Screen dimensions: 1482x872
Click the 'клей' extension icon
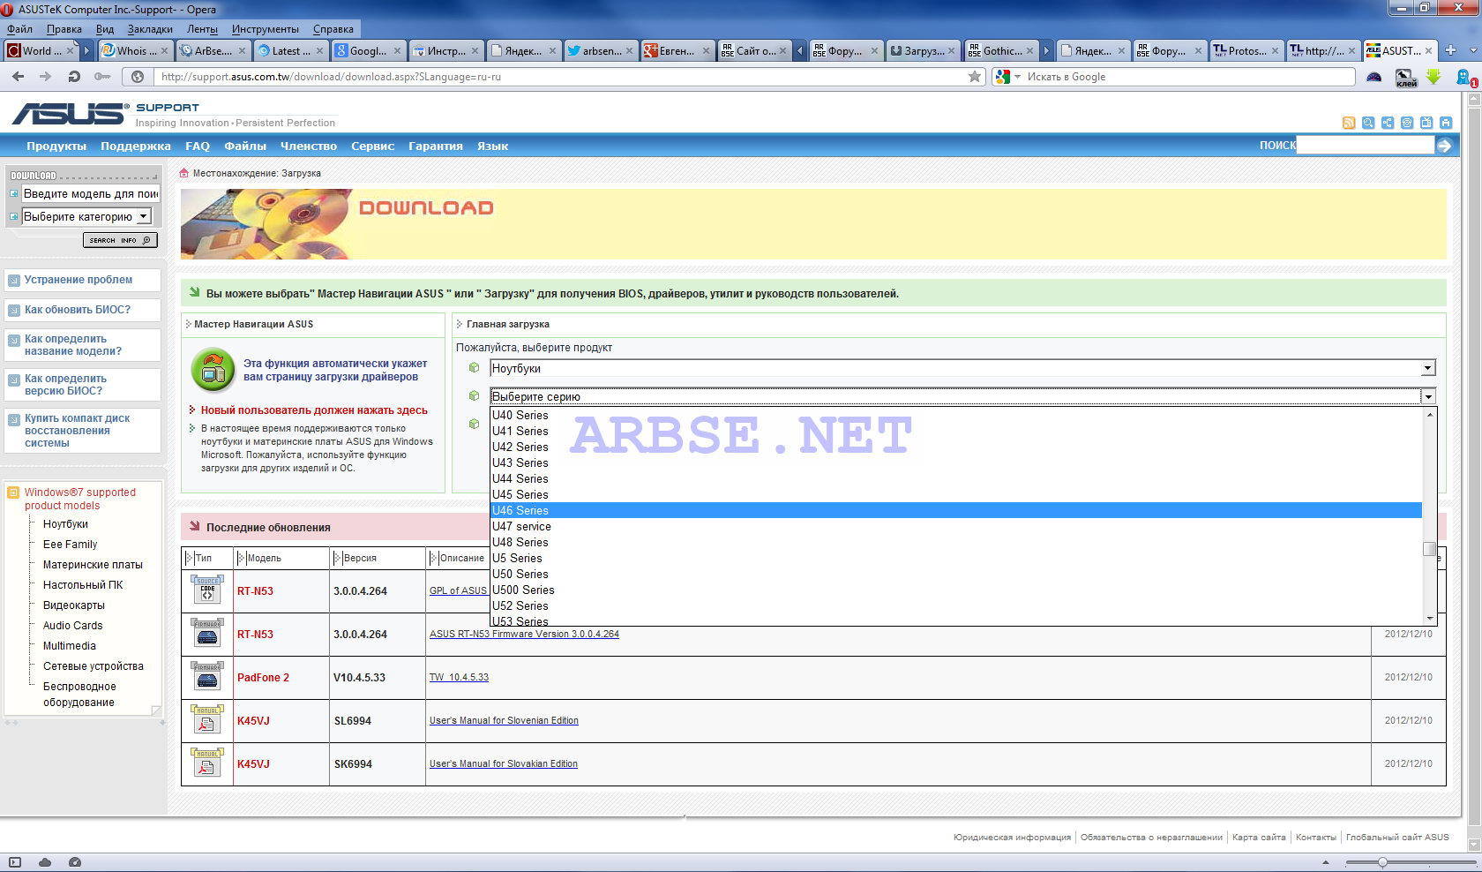click(1406, 78)
